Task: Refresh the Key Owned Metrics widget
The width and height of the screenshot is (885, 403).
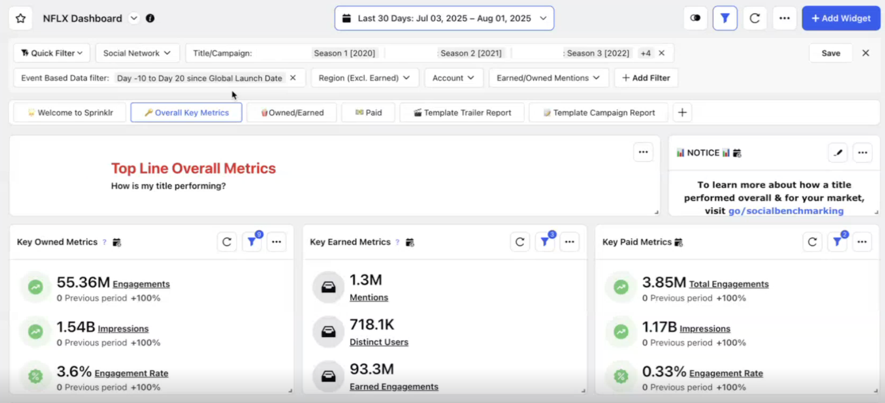Action: [227, 242]
